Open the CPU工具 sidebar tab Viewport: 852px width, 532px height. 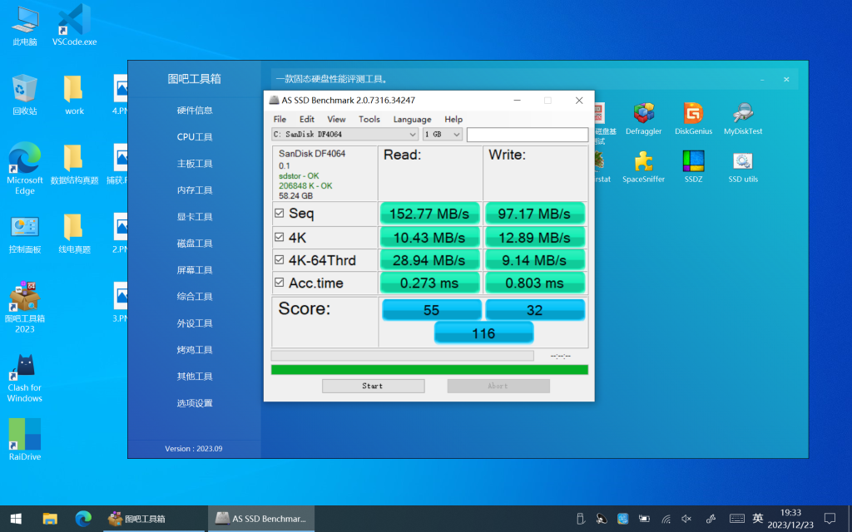(195, 137)
